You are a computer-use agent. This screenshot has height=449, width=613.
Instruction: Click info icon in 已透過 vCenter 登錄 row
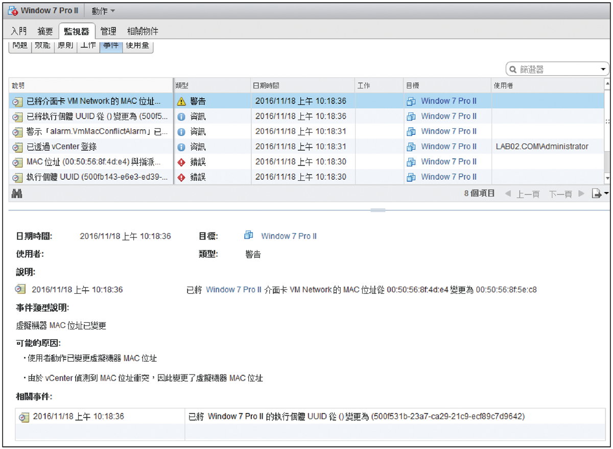coord(181,147)
